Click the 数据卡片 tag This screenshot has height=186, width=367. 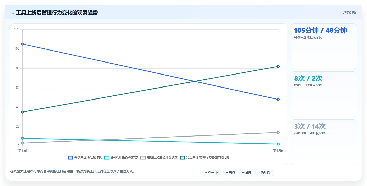click(265, 172)
